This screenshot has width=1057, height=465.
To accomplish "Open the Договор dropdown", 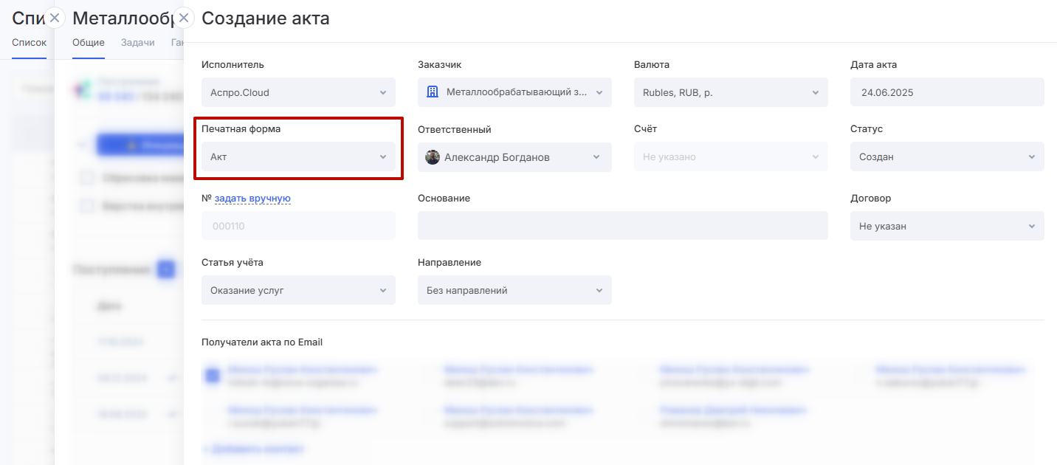I will (946, 227).
